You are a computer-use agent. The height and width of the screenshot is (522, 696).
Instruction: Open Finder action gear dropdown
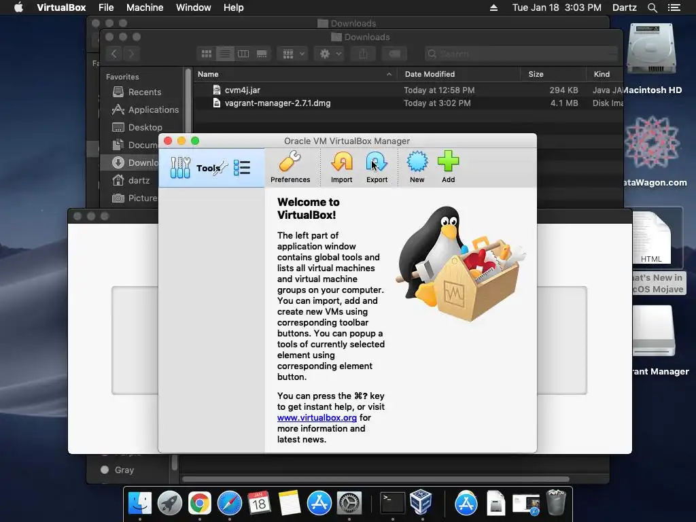[330, 54]
